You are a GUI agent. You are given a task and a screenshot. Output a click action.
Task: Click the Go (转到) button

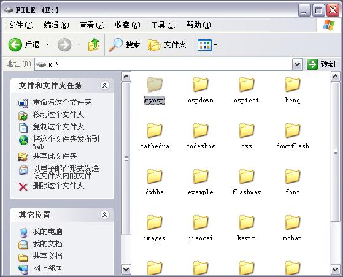(x=321, y=64)
